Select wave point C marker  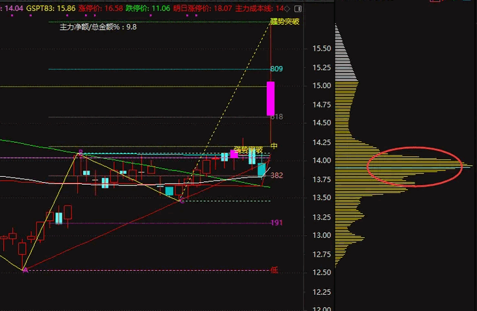pyautogui.click(x=182, y=201)
